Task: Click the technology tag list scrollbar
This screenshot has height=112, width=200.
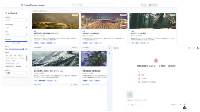Action: click(x=27, y=59)
